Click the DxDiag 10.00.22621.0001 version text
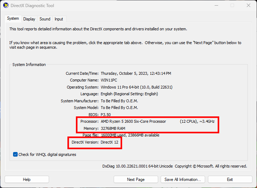The image size is (257, 188). 125,166
